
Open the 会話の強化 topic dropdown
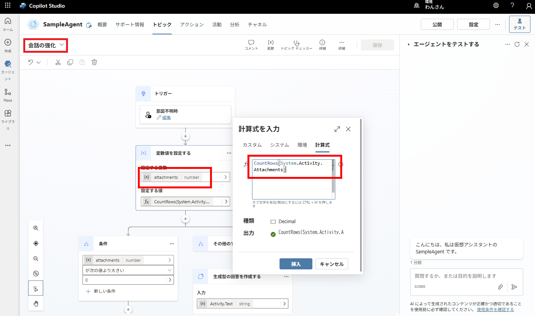point(45,45)
